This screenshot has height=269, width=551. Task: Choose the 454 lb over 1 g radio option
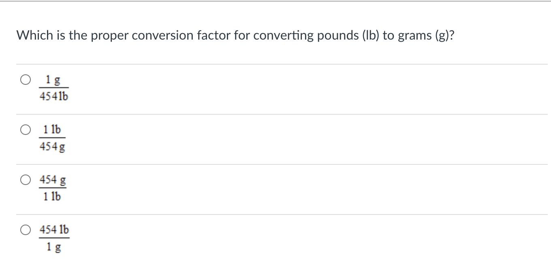[x=25, y=230]
